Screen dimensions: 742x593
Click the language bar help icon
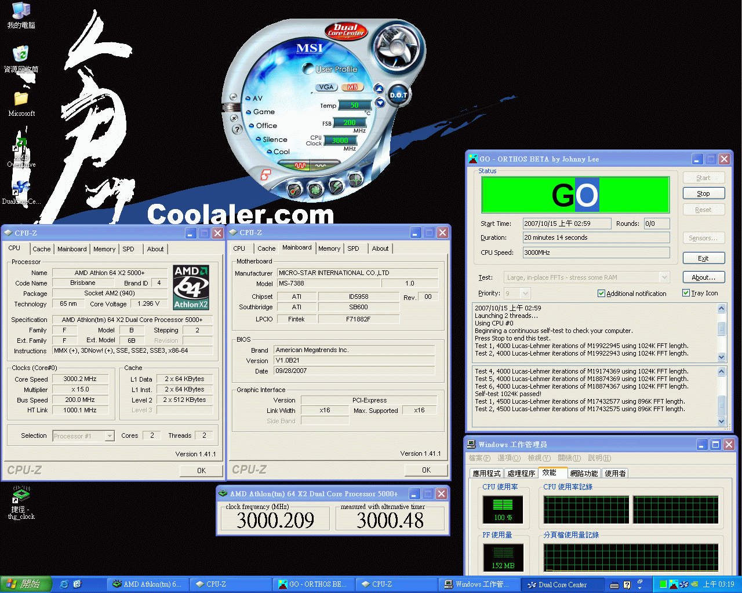click(627, 585)
